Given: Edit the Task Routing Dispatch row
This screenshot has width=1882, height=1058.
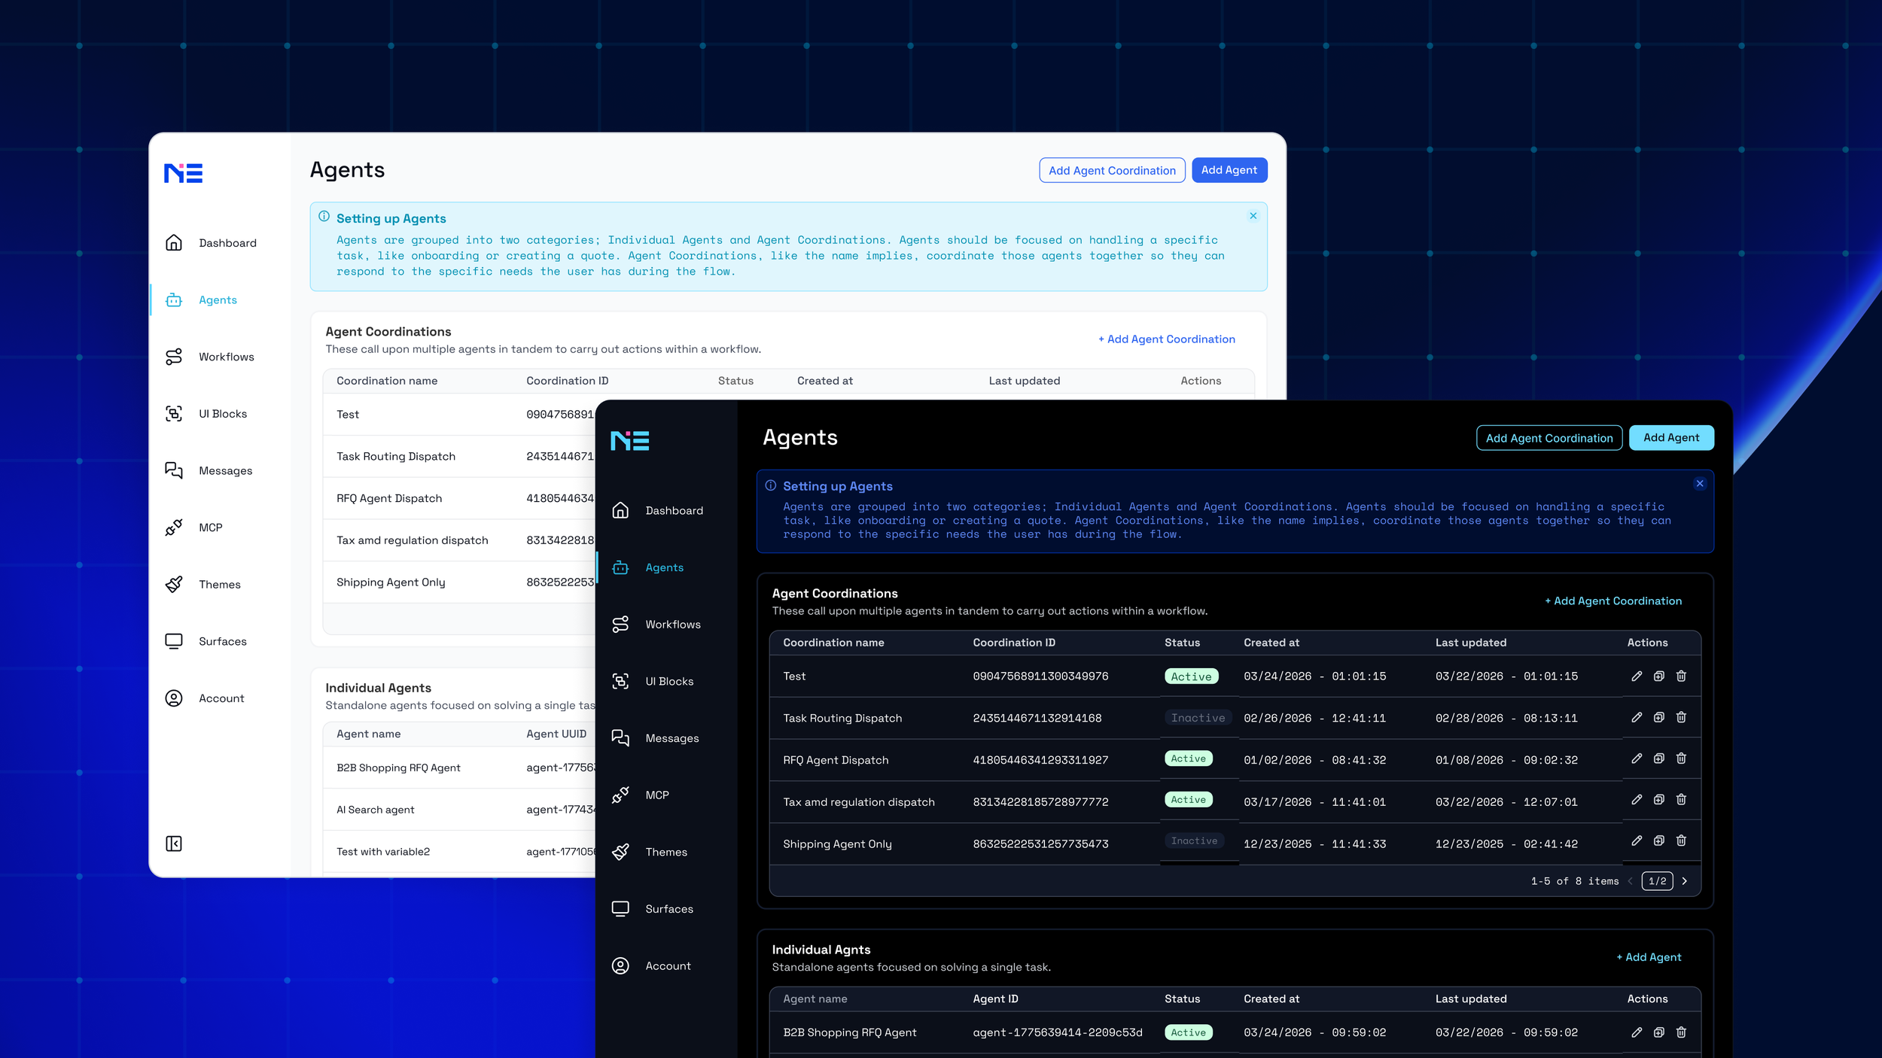Looking at the screenshot, I should point(1637,717).
